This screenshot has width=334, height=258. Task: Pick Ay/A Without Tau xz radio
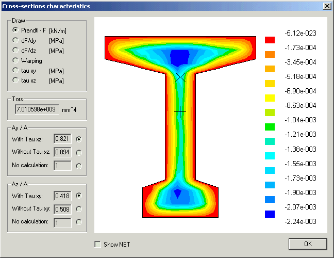pos(79,152)
